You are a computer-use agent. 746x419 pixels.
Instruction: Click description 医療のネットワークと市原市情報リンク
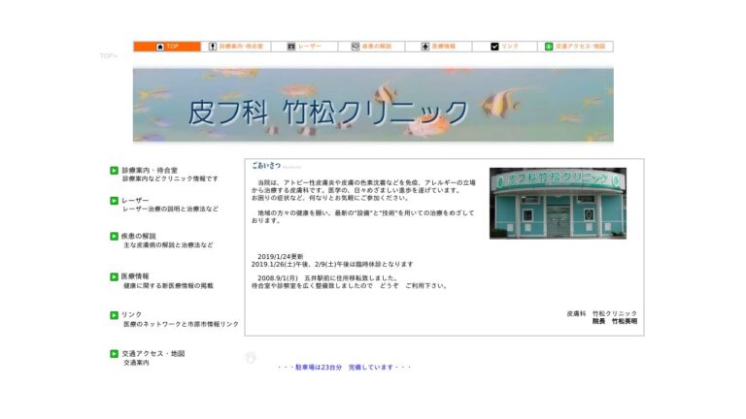pyautogui.click(x=181, y=324)
